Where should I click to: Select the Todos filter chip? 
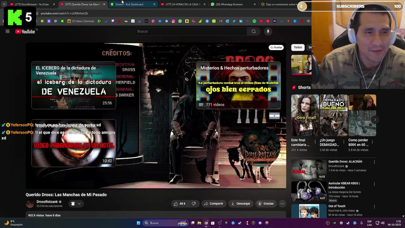pos(298,47)
